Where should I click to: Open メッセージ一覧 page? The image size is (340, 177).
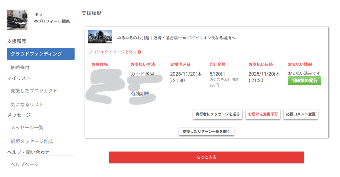[x=27, y=128]
